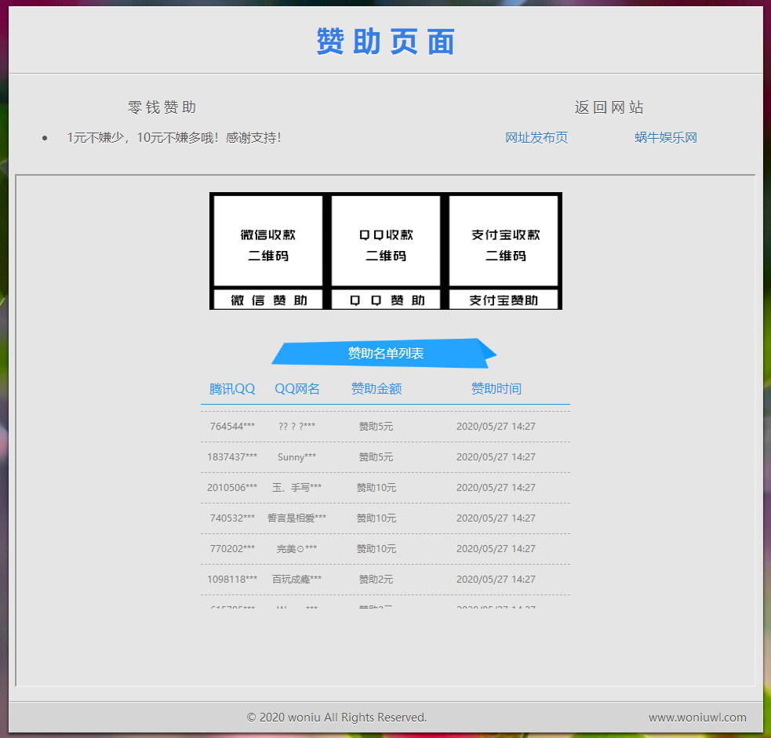Click the 支付宝赞助 label
The height and width of the screenshot is (738, 771).
(x=503, y=300)
